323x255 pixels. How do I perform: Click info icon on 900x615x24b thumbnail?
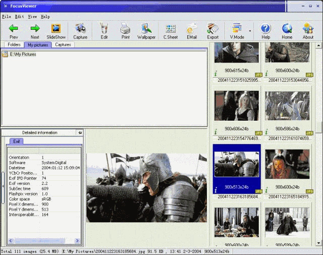click(x=216, y=74)
